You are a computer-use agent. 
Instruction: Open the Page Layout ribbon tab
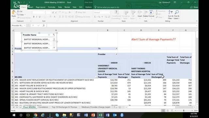[40, 7]
